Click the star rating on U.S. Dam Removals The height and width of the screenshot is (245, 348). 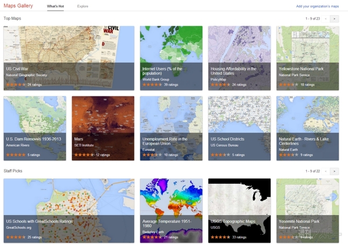click(16, 155)
